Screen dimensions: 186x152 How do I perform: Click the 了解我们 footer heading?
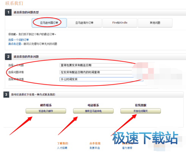(63, 143)
